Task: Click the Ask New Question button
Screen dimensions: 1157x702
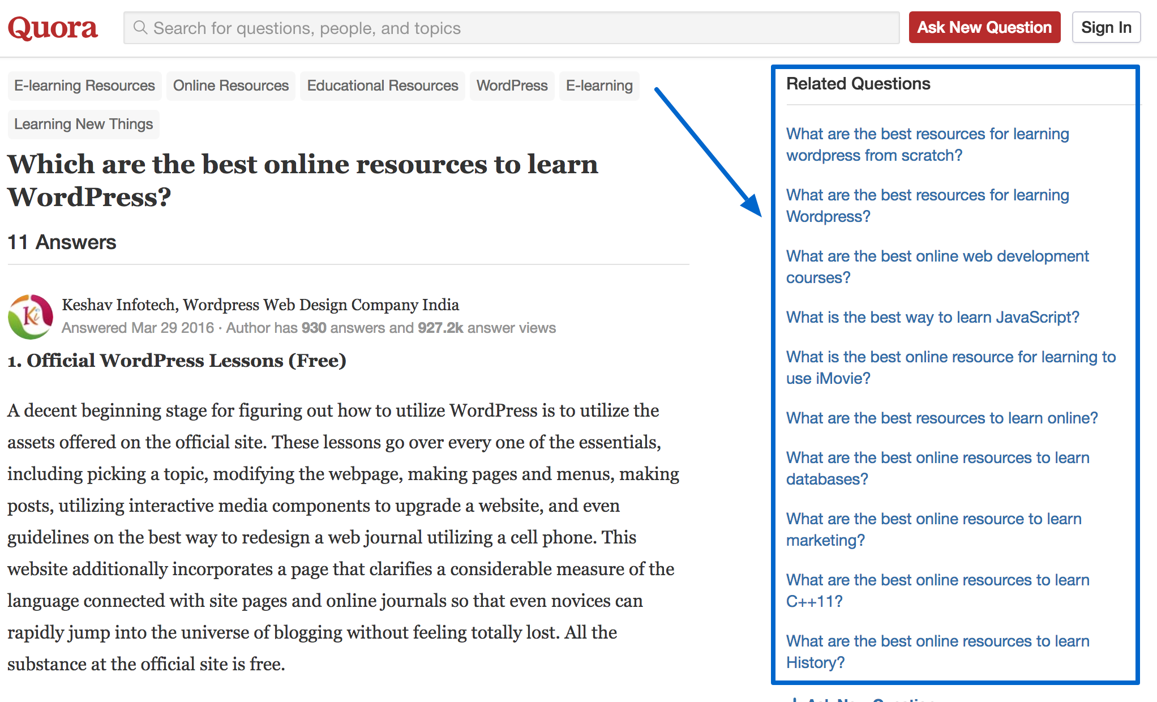Action: pos(984,27)
